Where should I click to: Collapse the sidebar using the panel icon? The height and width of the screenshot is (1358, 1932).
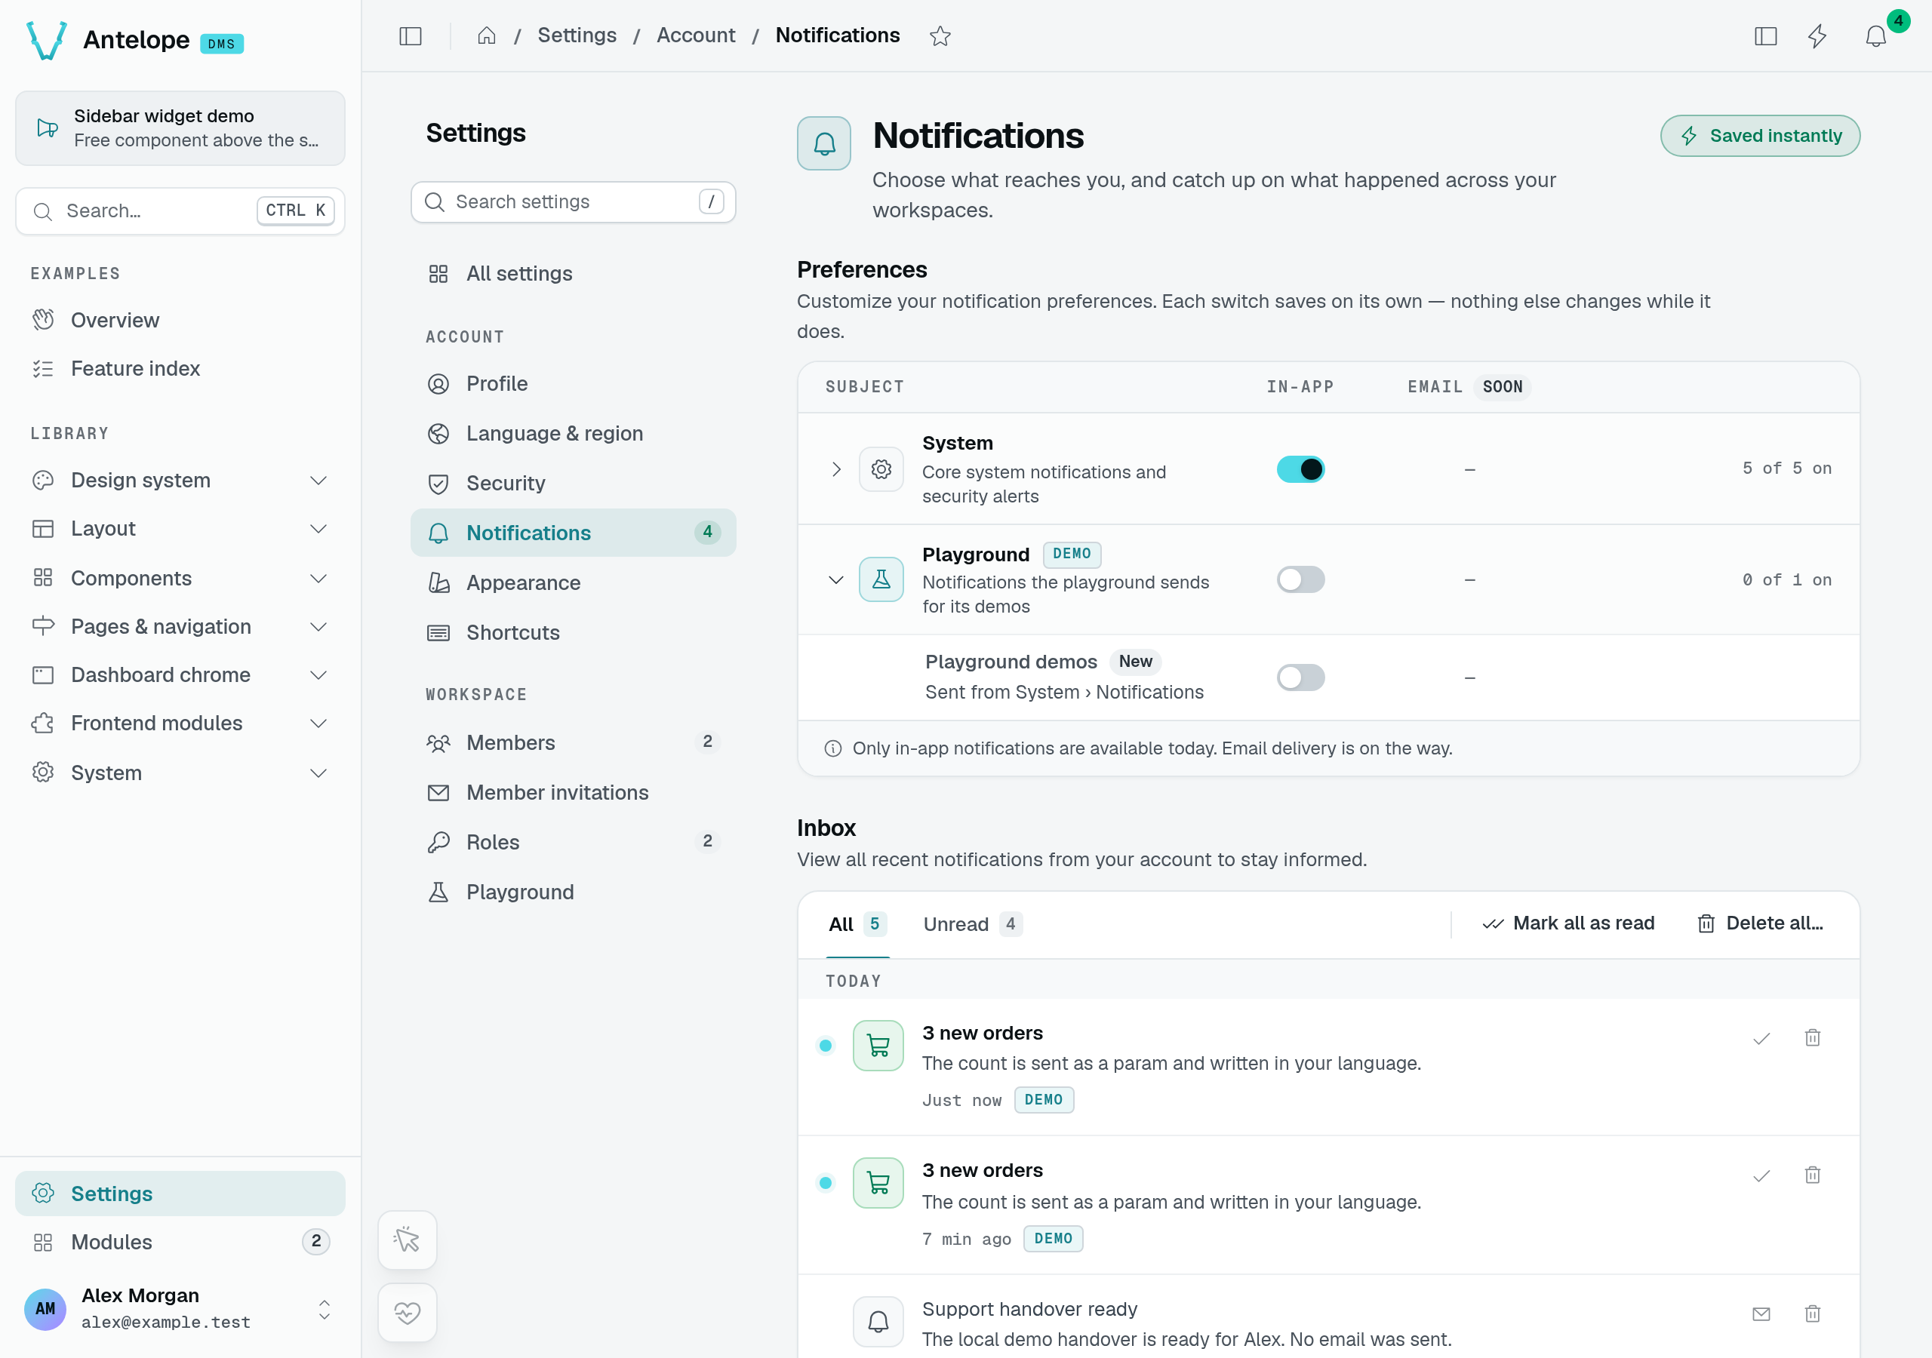(x=410, y=36)
